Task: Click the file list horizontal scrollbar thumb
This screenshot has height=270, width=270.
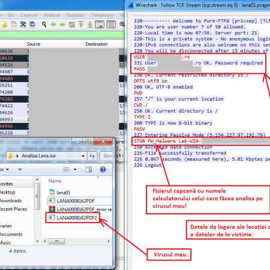Action: click(x=57, y=241)
